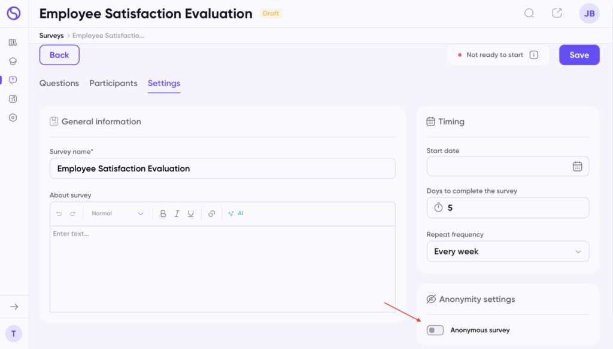The height and width of the screenshot is (349, 613).
Task: Expand the Repeat frequency dropdown
Action: point(508,252)
